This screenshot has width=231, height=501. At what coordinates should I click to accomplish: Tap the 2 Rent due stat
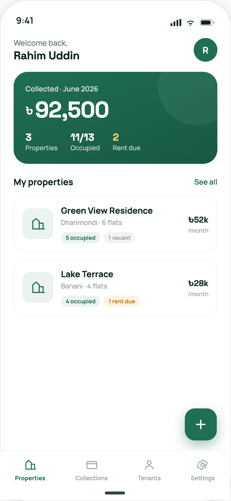tap(126, 142)
